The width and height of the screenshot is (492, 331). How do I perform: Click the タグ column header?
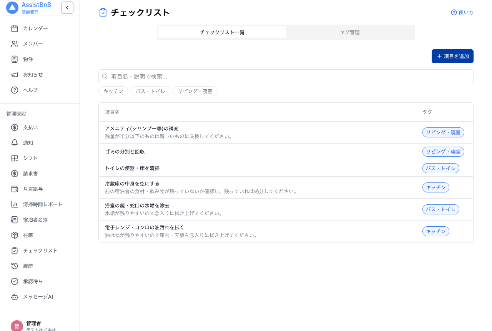point(427,112)
